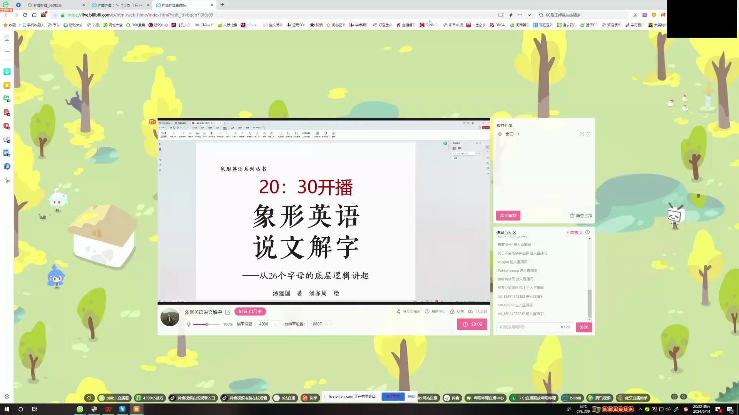Stop streaming via the 28:09 button
Screen dimensions: 739x415
click(472, 324)
